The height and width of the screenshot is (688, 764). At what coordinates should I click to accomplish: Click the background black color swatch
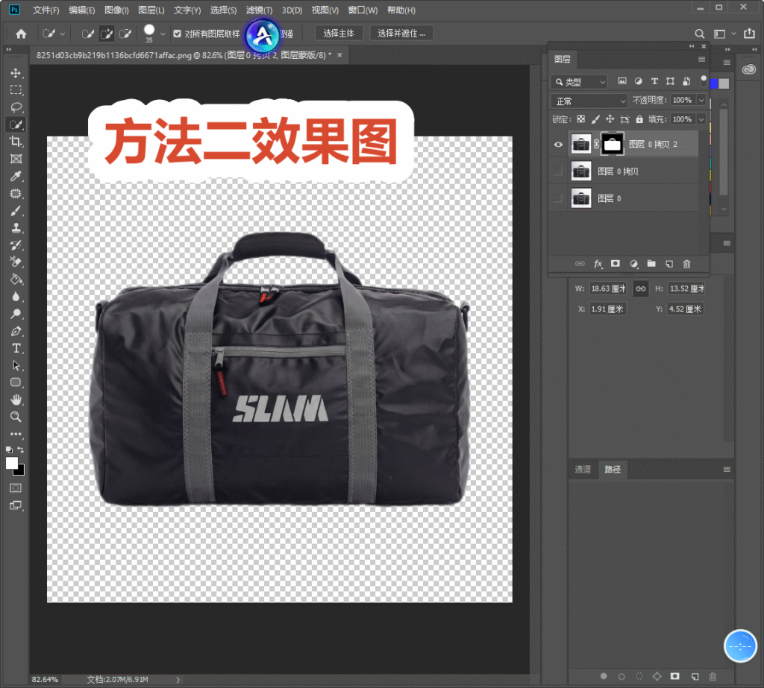pyautogui.click(x=20, y=471)
